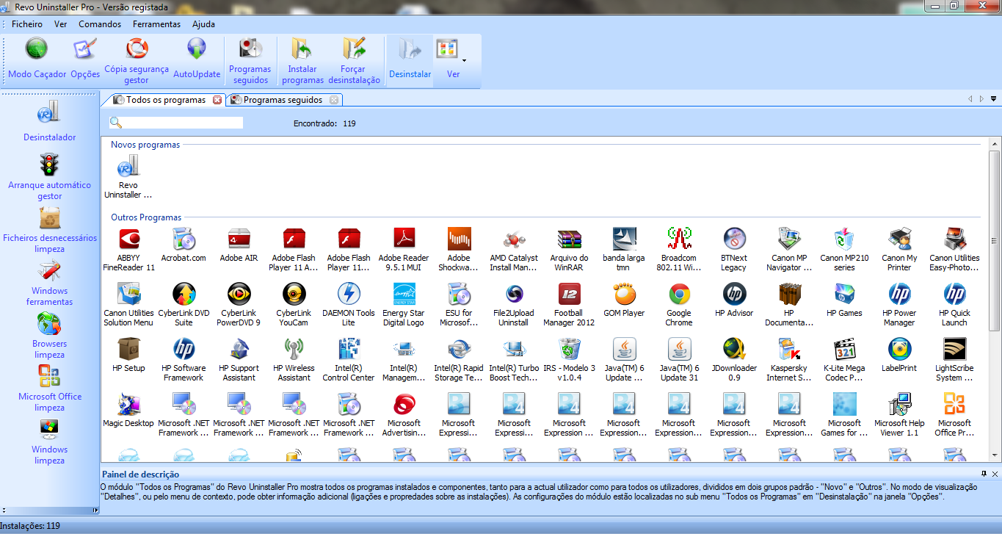This screenshot has height=534, width=1002.
Task: Close the Painel de descrição panel
Action: pyautogui.click(x=995, y=475)
